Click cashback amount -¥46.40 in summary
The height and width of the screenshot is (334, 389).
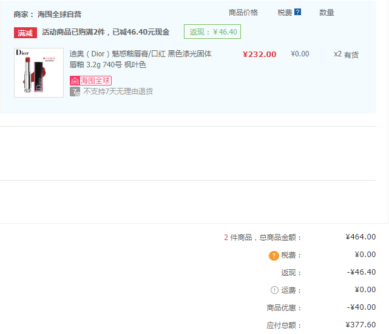click(x=362, y=272)
